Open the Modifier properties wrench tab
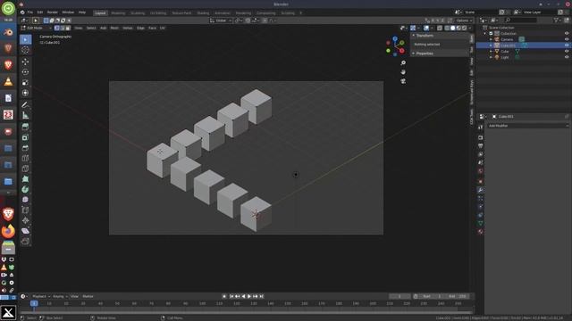 click(x=481, y=190)
